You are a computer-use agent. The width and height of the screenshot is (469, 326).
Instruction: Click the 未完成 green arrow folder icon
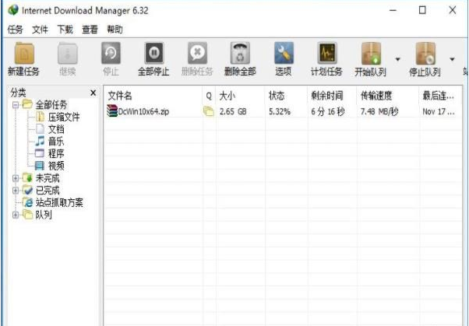coord(27,178)
